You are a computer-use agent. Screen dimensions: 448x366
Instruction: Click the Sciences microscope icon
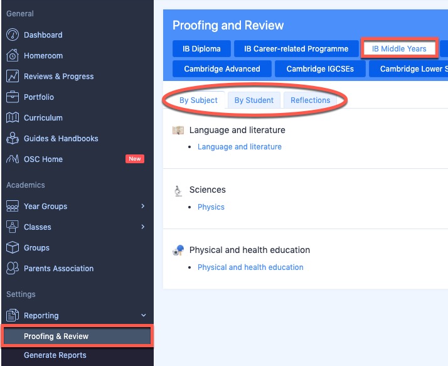click(x=178, y=191)
